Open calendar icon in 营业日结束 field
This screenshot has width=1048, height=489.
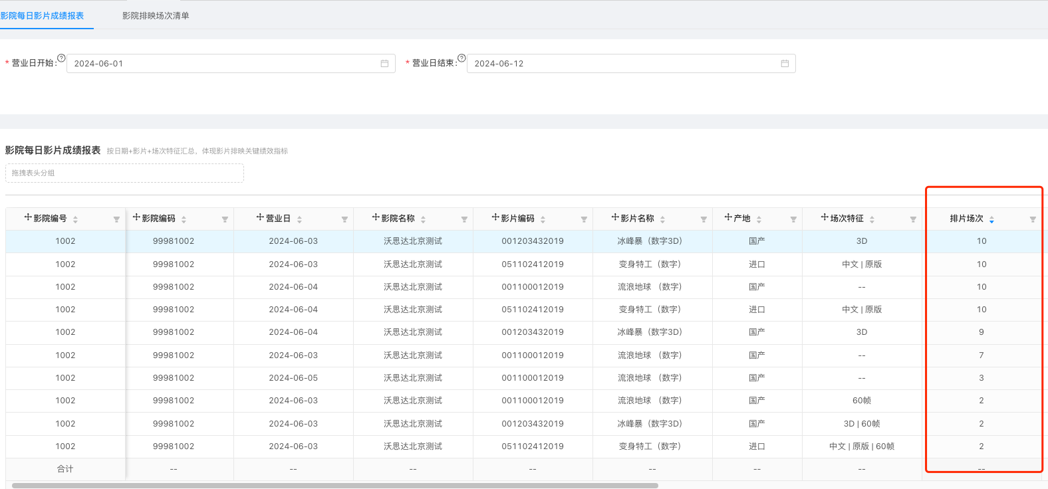tap(785, 64)
